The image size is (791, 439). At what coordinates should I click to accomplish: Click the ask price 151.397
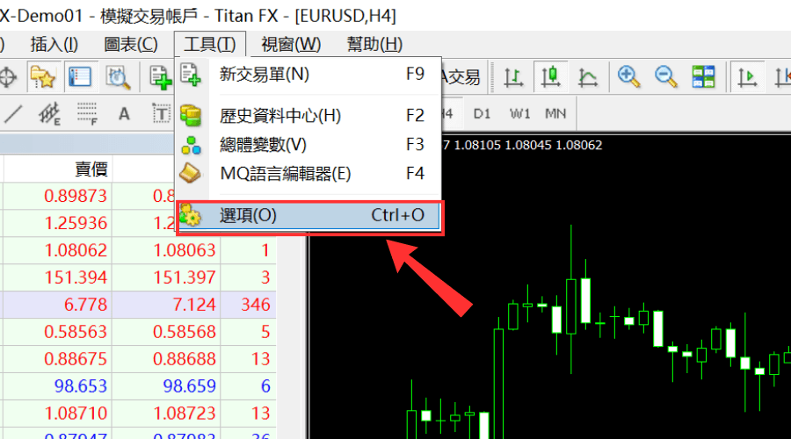[x=185, y=277]
